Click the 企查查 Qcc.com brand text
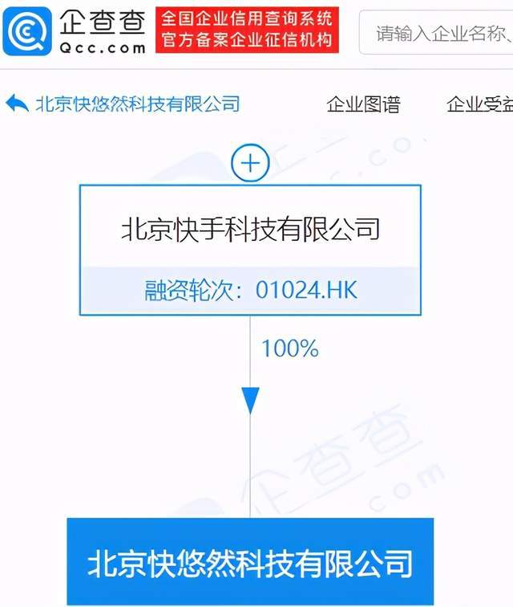The image size is (513, 607). click(103, 32)
